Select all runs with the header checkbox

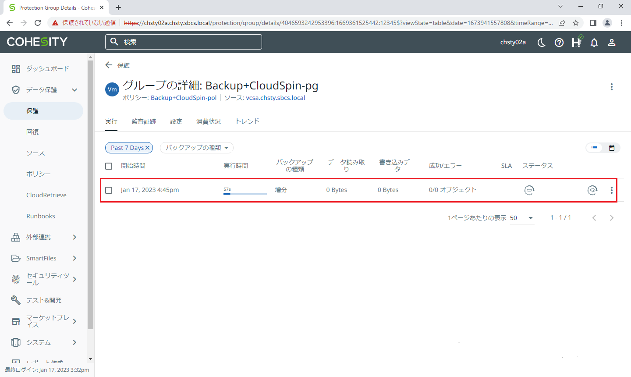109,166
